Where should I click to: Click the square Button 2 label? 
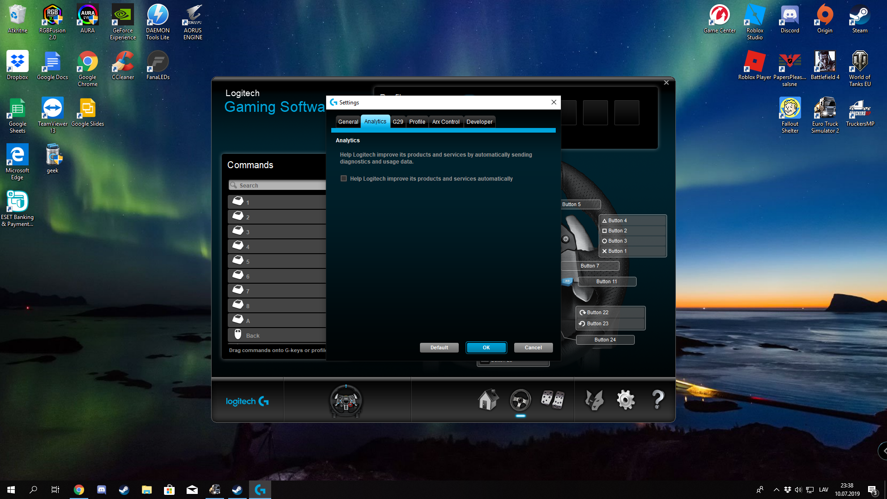pyautogui.click(x=633, y=231)
